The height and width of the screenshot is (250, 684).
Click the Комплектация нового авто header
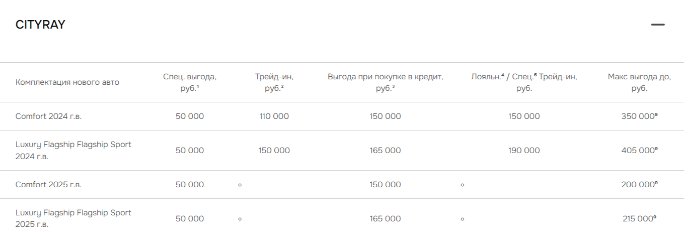(67, 82)
